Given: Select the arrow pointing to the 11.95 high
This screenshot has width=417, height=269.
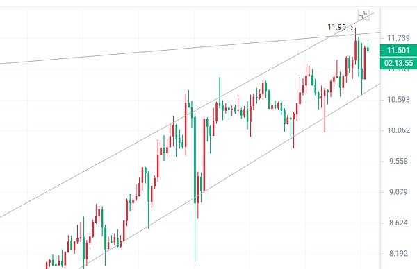Looking at the screenshot, I should (x=351, y=28).
